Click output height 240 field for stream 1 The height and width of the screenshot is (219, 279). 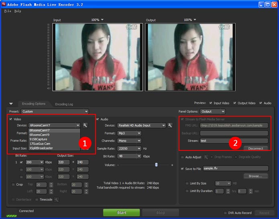tap(83, 162)
